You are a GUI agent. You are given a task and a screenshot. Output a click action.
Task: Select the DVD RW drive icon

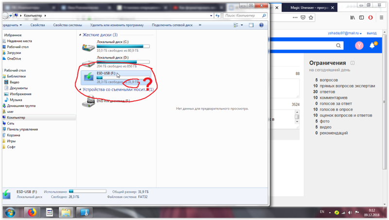coord(88,102)
